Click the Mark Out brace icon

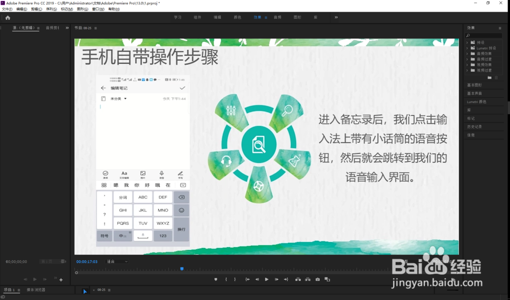(235, 279)
